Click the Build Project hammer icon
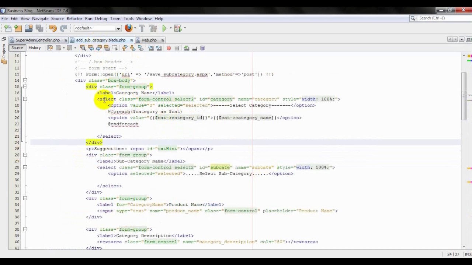The height and width of the screenshot is (265, 472). click(x=142, y=28)
